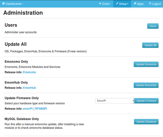
Task: Click the Update Database button
Action: pyautogui.click(x=146, y=122)
